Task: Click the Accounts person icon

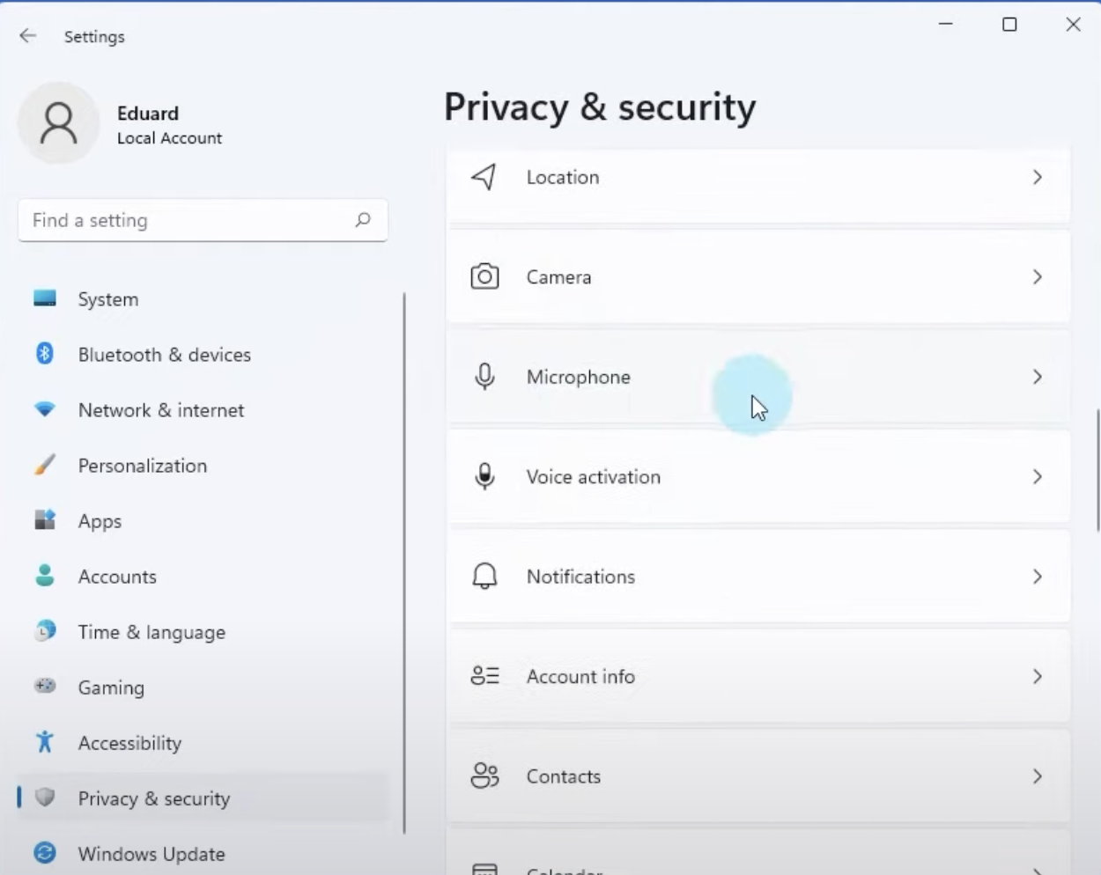Action: click(x=45, y=576)
